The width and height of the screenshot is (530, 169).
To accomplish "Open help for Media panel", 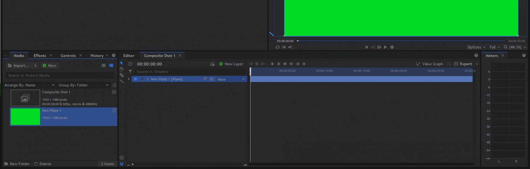I will [113, 55].
